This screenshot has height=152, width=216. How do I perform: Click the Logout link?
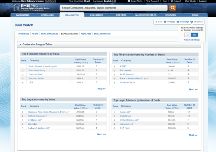pos(203,1)
